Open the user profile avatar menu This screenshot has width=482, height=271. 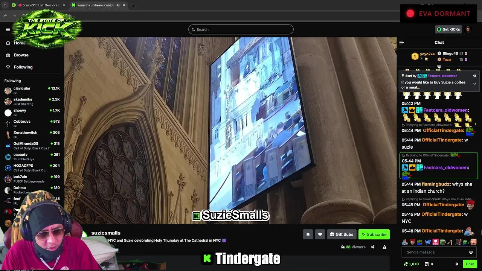click(468, 29)
